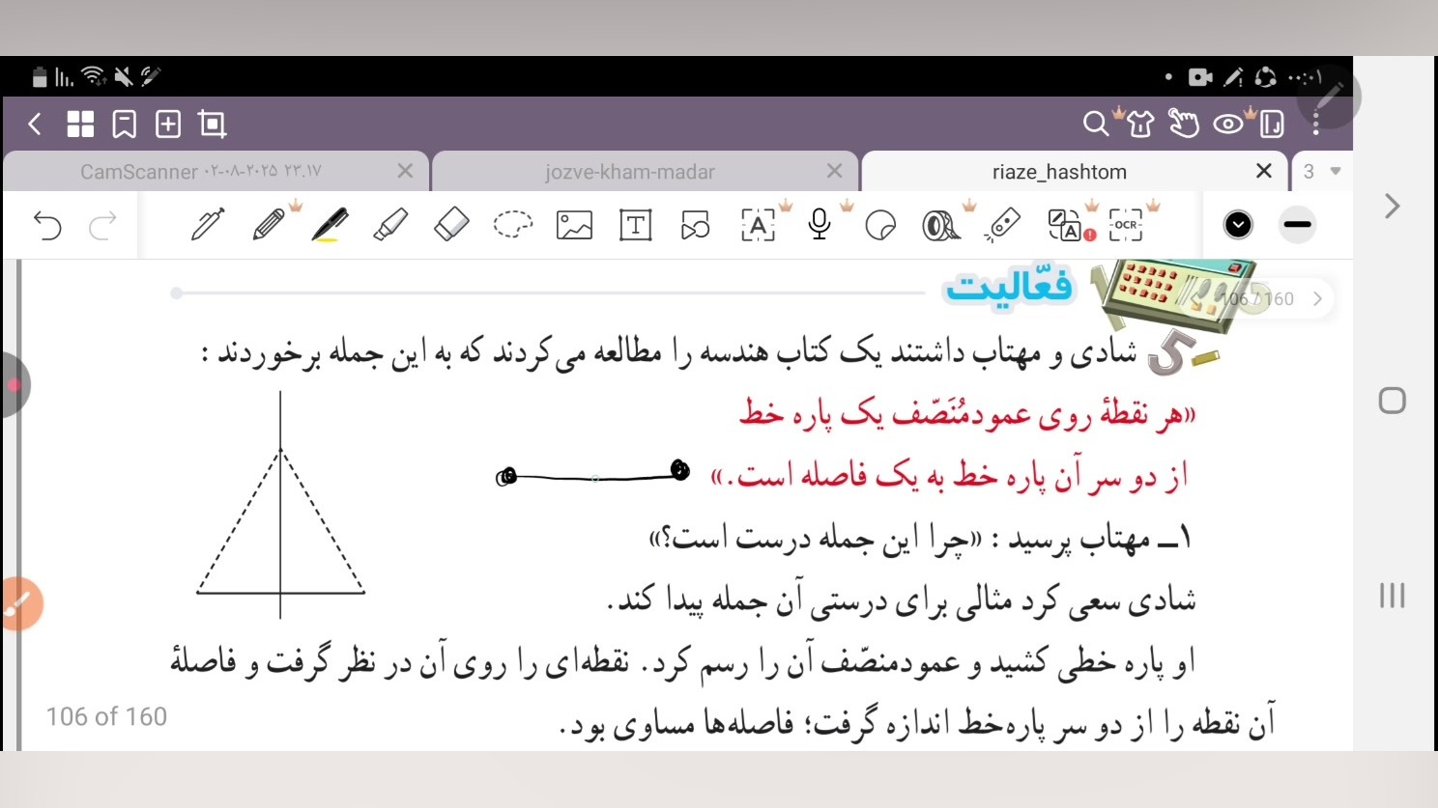
Task: Go to next page via 106/160 chevron
Action: 1317,299
